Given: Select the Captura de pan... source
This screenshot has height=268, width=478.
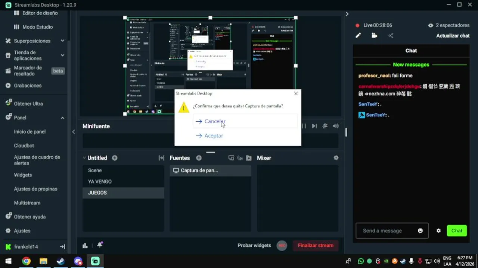Looking at the screenshot, I should coord(211,170).
